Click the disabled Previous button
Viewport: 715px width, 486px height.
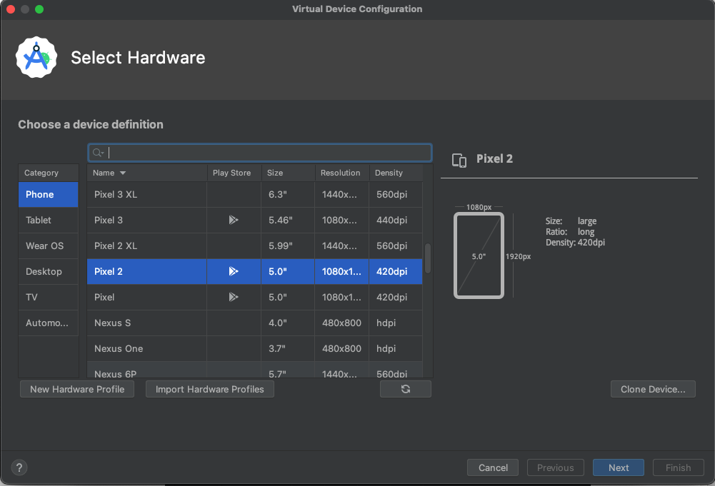pyautogui.click(x=556, y=467)
